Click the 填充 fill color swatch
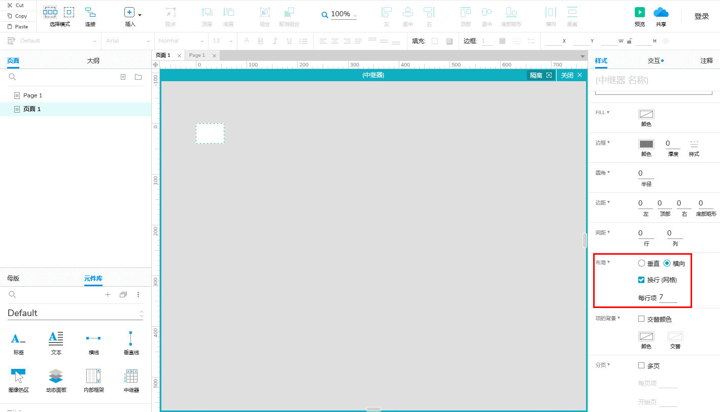Screen dimensions: 720x412 [x=435, y=41]
